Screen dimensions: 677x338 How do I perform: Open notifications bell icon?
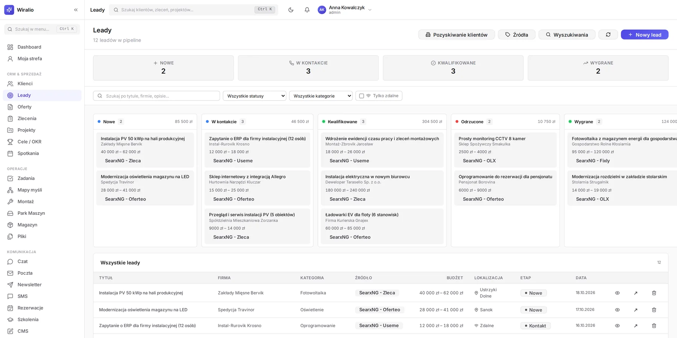click(x=307, y=10)
